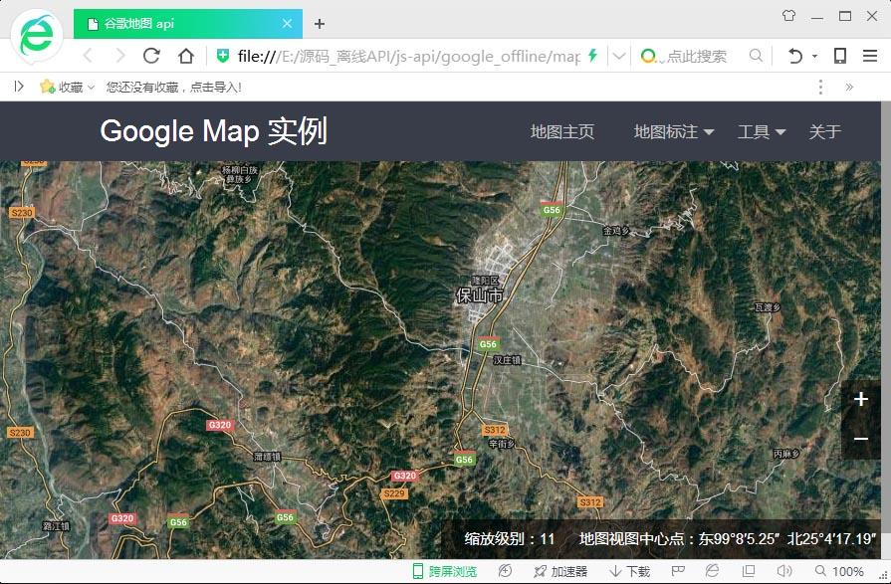The height and width of the screenshot is (584, 891).
Task: Expand the 地图标注 dropdown menu
Action: coord(674,131)
